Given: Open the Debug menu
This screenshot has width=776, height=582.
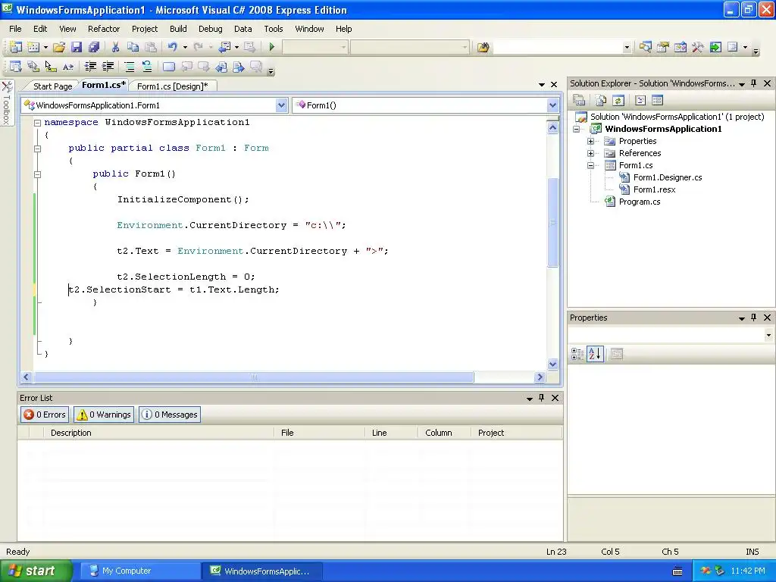Looking at the screenshot, I should tap(211, 29).
